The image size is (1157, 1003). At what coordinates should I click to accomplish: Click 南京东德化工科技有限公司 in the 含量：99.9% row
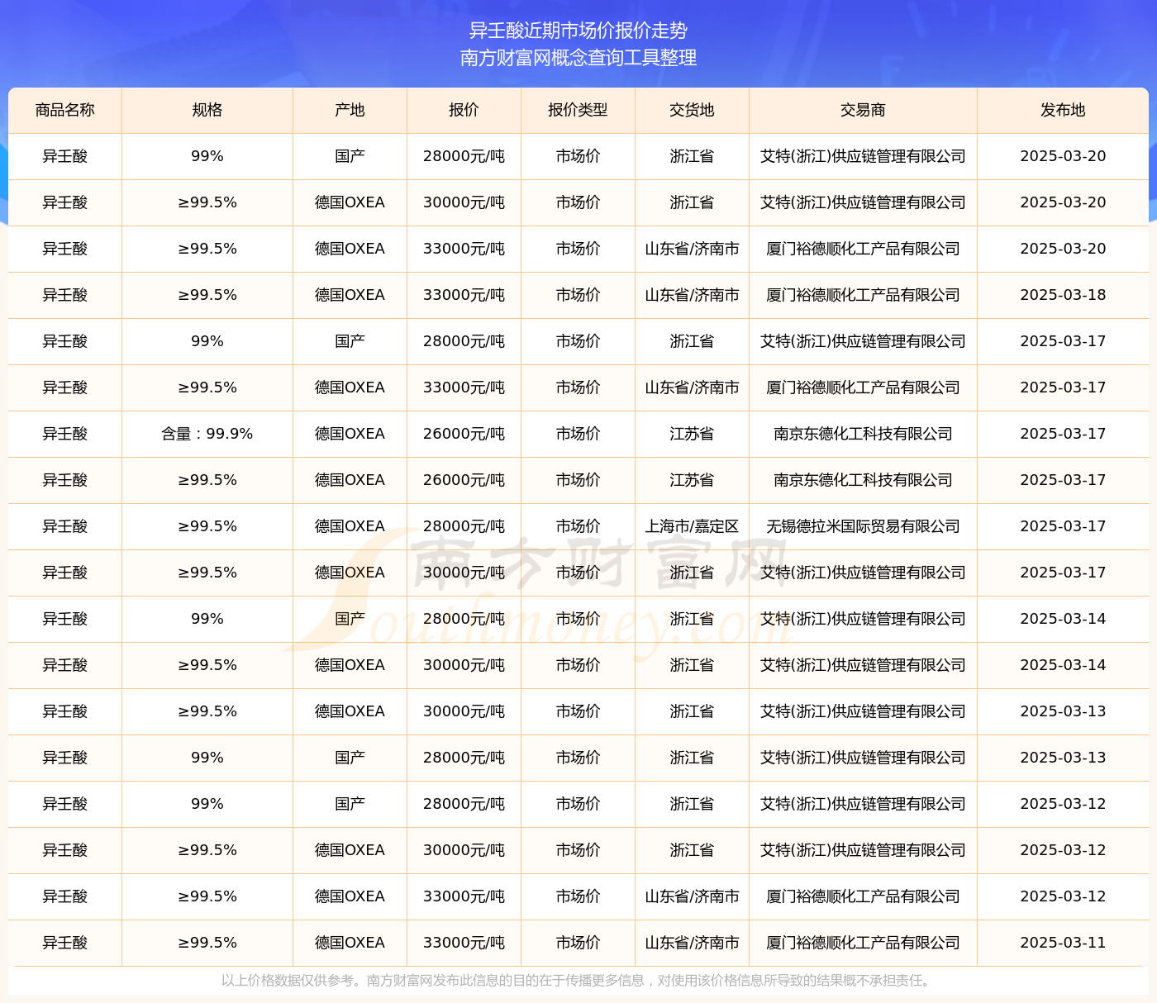(x=863, y=434)
